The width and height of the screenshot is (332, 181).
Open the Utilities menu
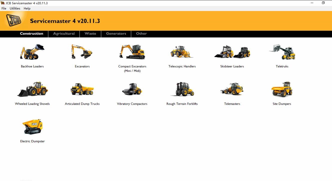click(x=15, y=8)
